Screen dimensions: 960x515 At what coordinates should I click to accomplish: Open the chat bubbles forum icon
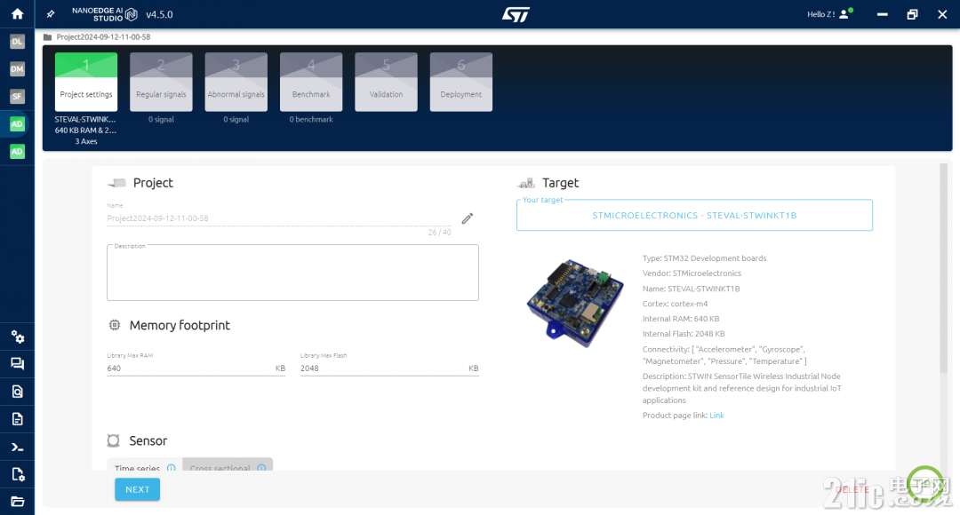pos(17,364)
